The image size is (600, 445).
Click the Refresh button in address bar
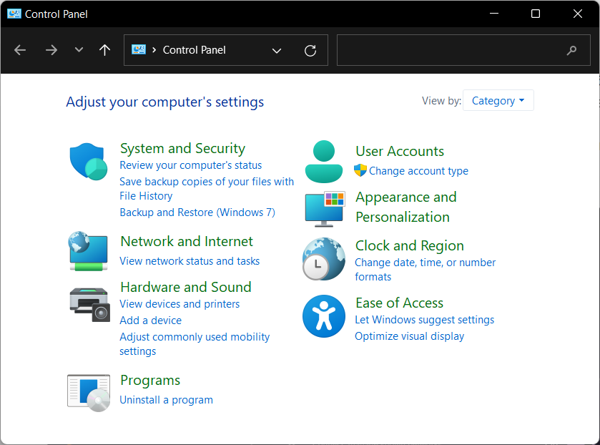pos(310,50)
